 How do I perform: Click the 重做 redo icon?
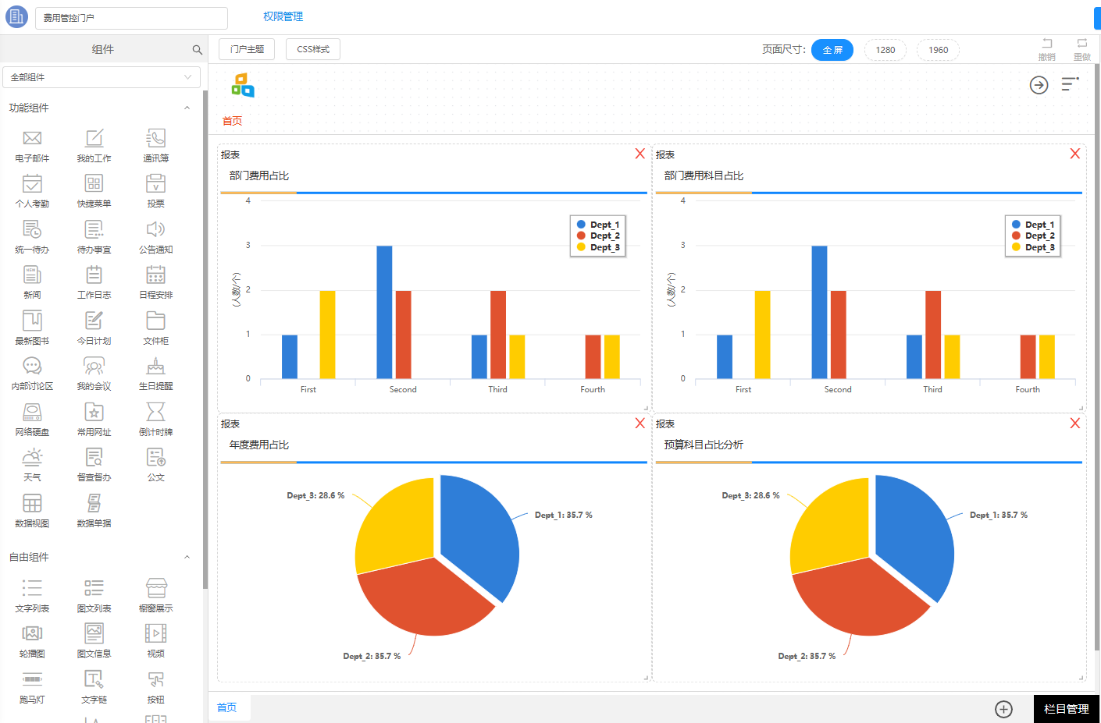pyautogui.click(x=1082, y=44)
